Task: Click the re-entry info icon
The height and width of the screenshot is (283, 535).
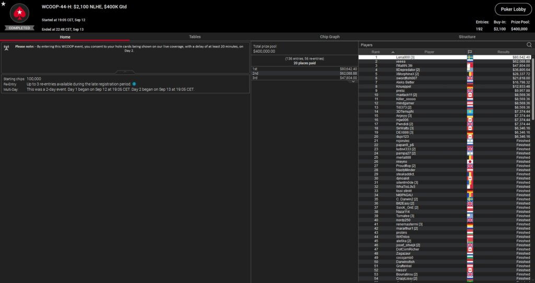Action: click(x=134, y=84)
